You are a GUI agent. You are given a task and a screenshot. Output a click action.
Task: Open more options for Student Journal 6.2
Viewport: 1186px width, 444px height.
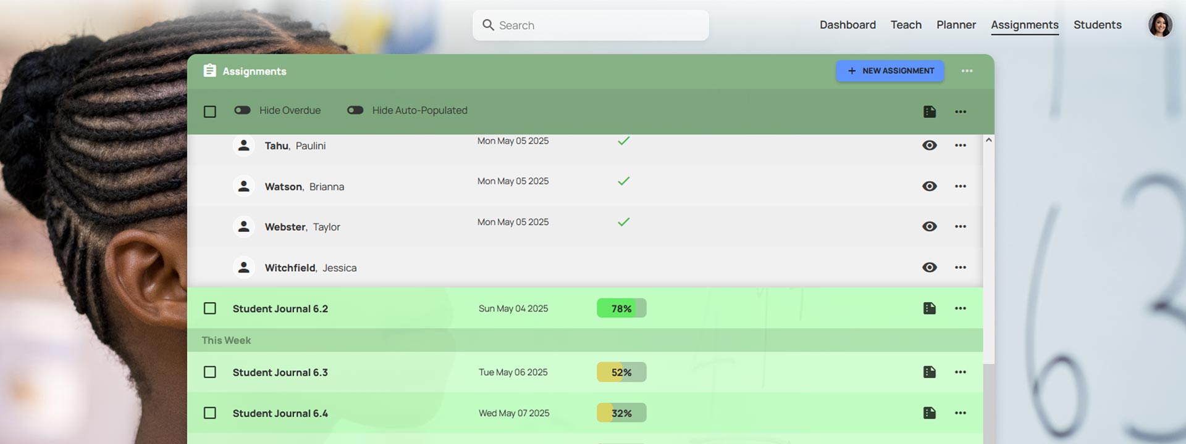click(x=960, y=308)
